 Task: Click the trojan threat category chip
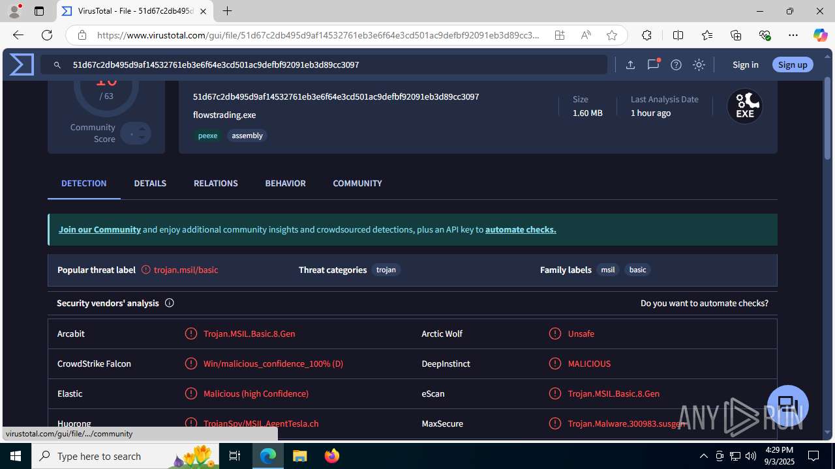pos(386,270)
